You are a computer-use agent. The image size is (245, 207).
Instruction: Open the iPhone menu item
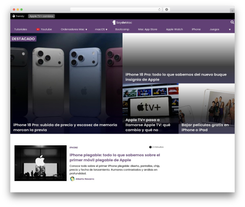click(196, 29)
